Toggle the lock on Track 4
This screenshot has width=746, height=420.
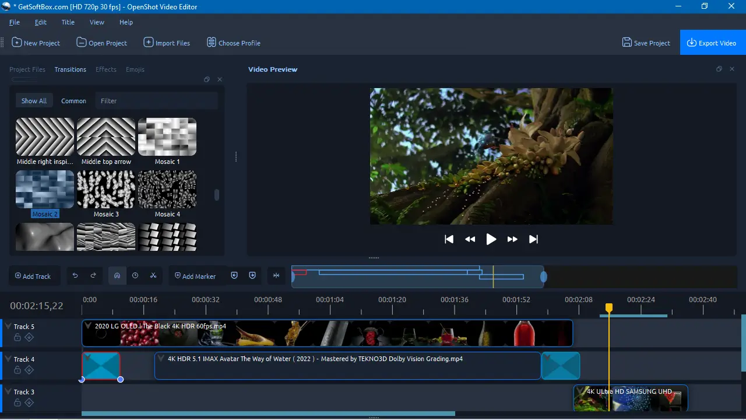pos(17,370)
